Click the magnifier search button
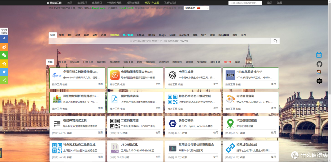Screen dimensions: 331x162 coord(275,41)
